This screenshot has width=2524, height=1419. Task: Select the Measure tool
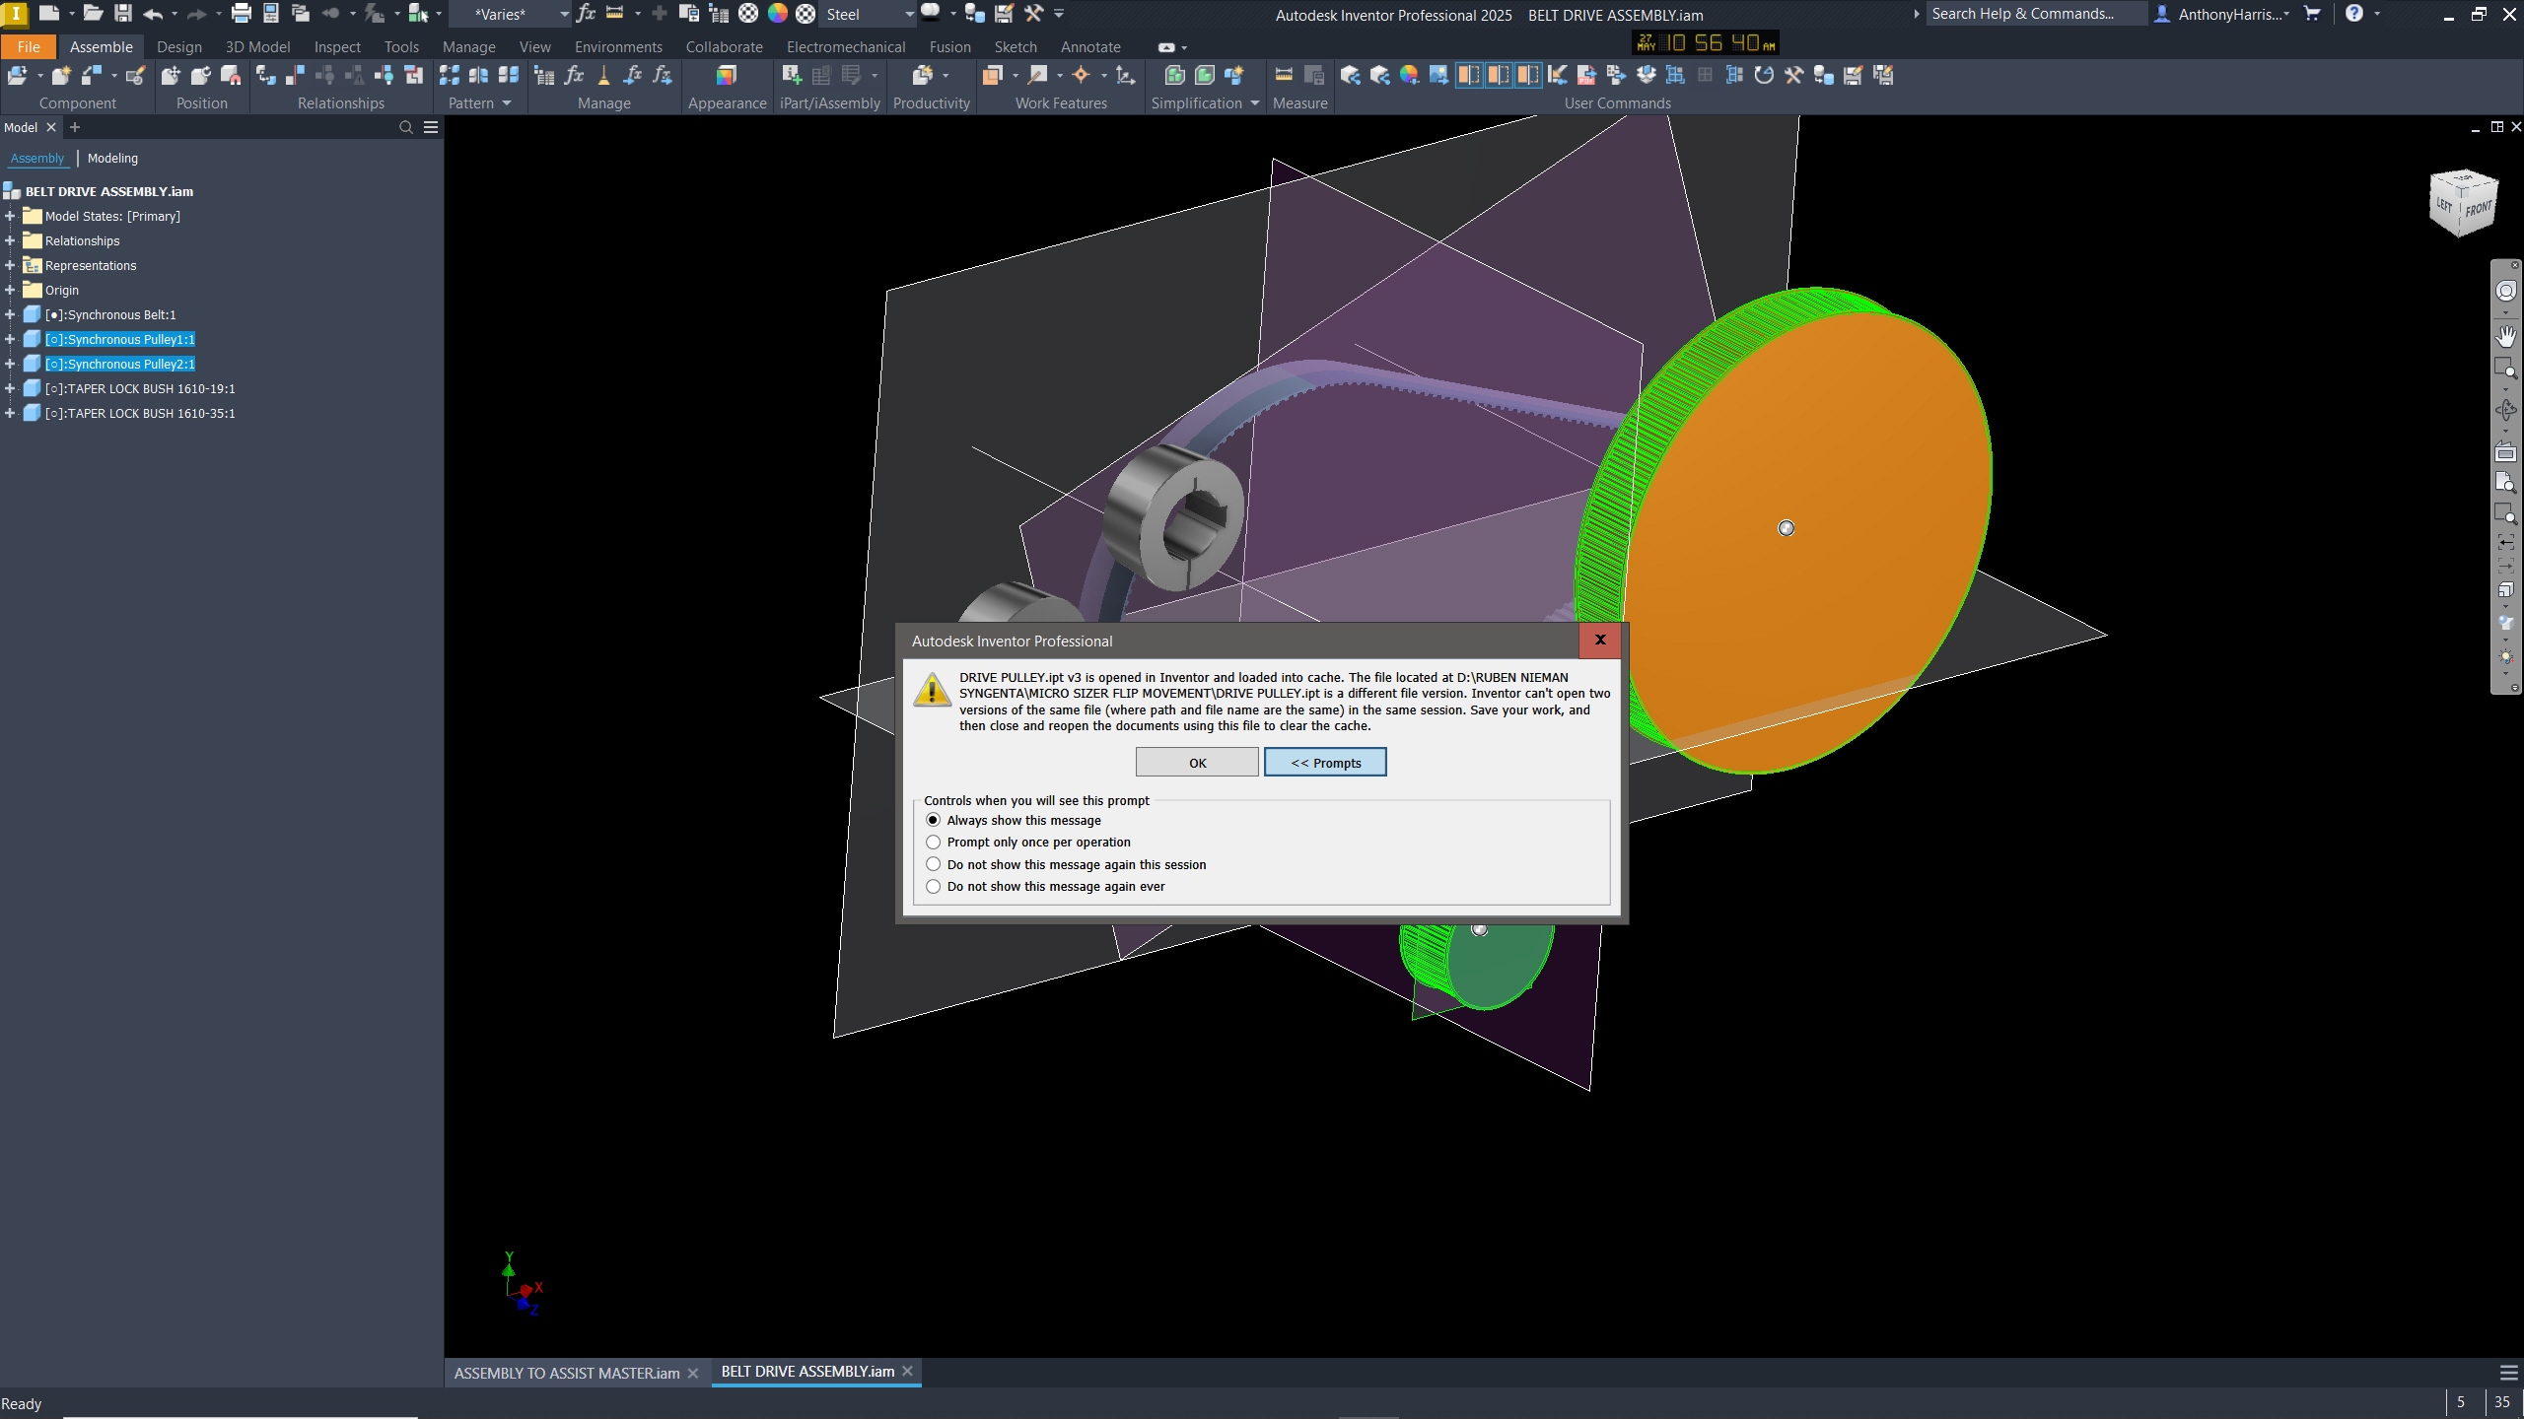[1284, 75]
